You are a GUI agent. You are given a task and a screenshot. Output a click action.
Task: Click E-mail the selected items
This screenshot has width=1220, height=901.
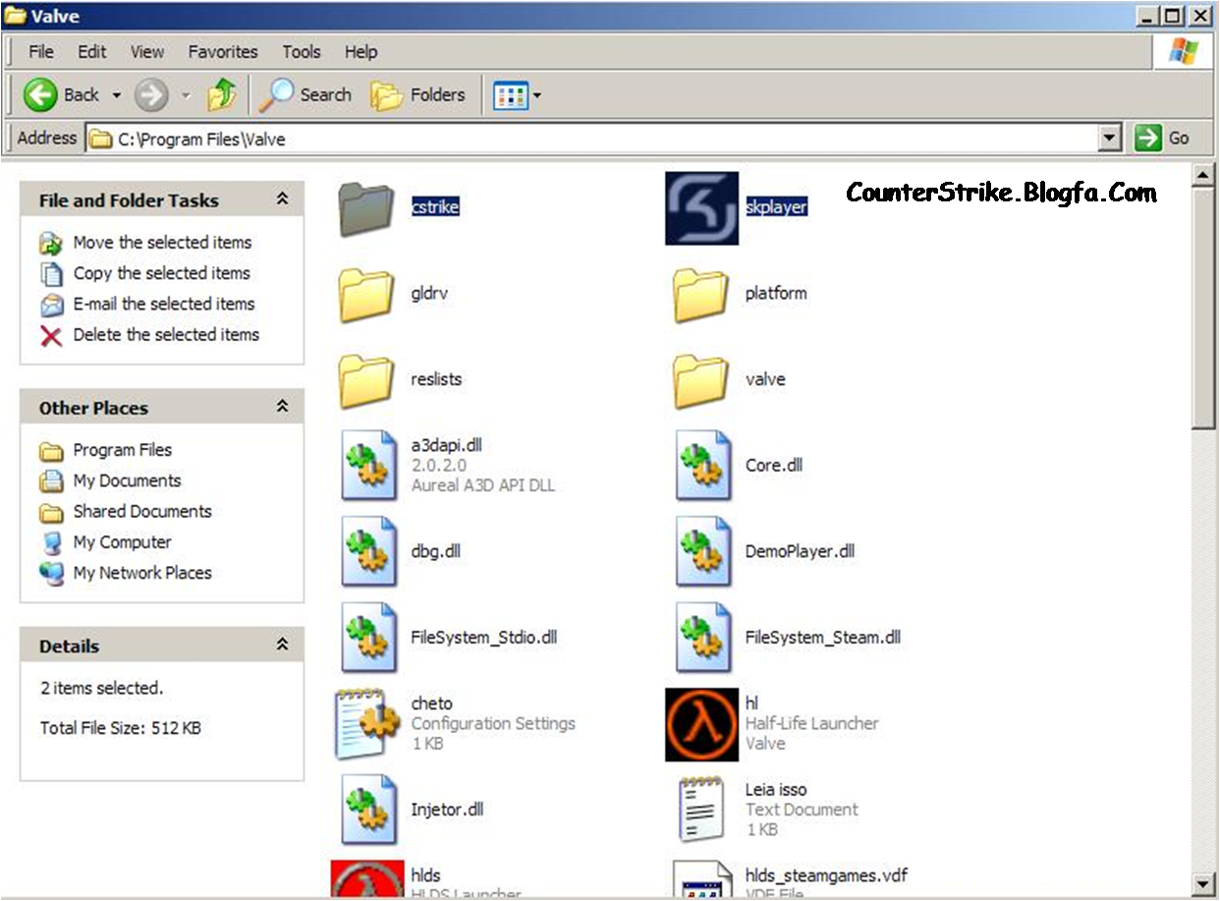(x=164, y=304)
